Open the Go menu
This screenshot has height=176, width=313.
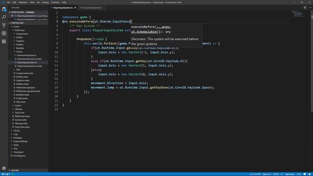pos(38,2)
